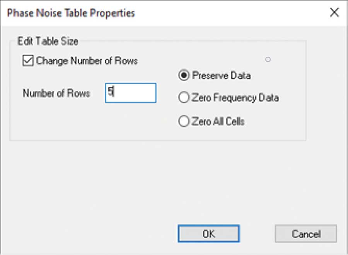This screenshot has height=255, width=348.
Task: Place the cursor after the digit 5
Action: pyautogui.click(x=114, y=91)
